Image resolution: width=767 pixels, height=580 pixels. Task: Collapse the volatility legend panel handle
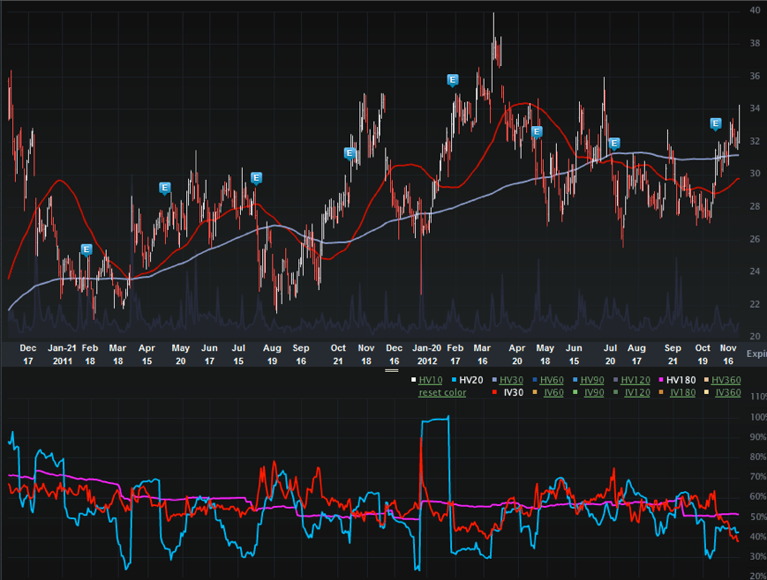click(x=389, y=370)
